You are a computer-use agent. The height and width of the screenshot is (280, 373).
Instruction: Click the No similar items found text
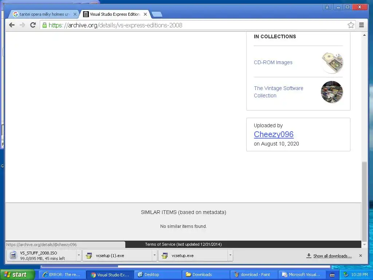(x=184, y=226)
